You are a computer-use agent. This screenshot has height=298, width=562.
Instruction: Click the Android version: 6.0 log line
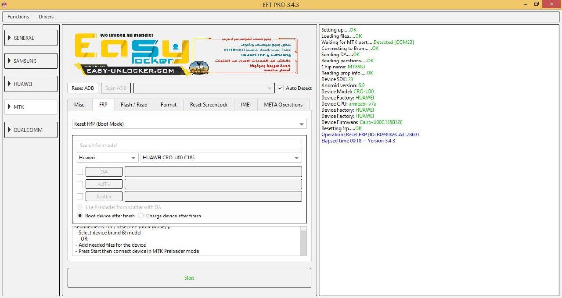click(343, 85)
